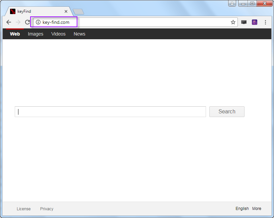
Task: Reload the page with the refresh icon
Action: (27, 22)
